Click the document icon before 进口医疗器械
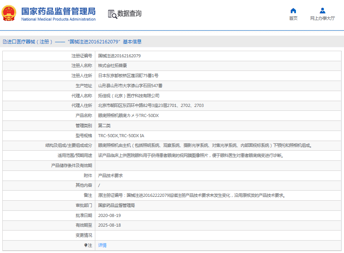 pyautogui.click(x=5, y=42)
